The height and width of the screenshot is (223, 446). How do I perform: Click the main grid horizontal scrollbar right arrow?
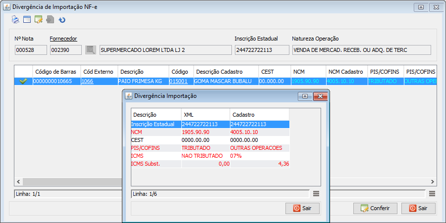[x=432, y=181]
